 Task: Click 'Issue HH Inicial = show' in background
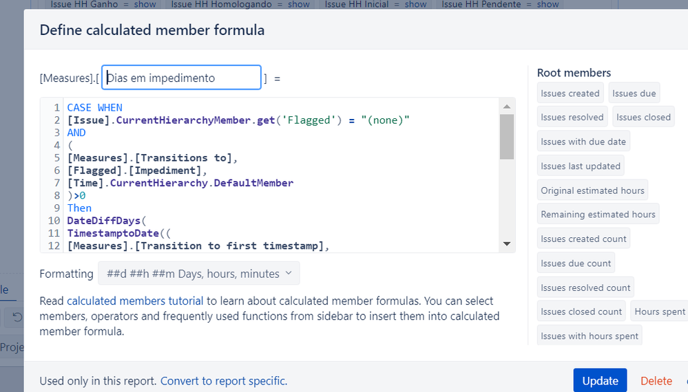point(375,4)
